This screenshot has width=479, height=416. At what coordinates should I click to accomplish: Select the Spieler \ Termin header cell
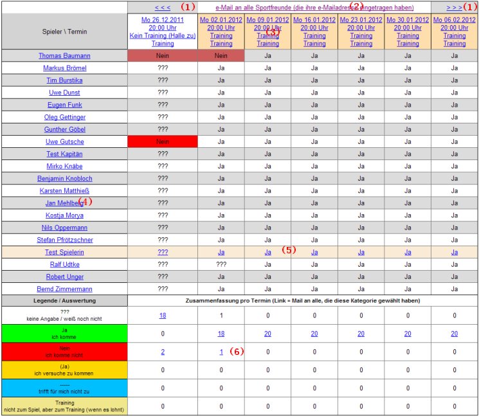64,32
